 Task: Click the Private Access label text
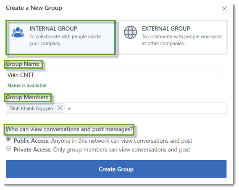pos(33,149)
